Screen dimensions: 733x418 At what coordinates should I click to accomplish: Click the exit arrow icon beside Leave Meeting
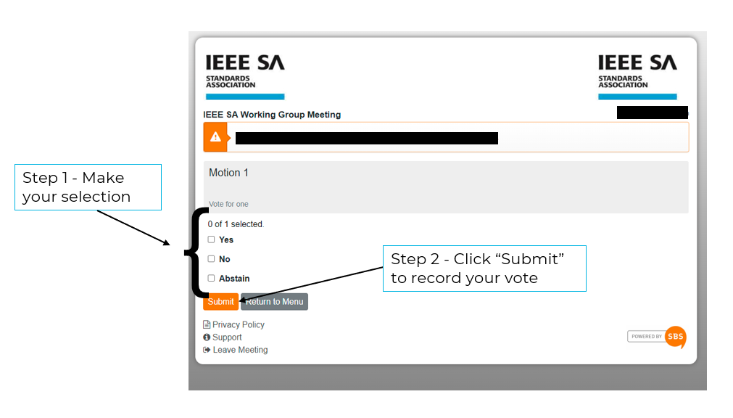[207, 350]
